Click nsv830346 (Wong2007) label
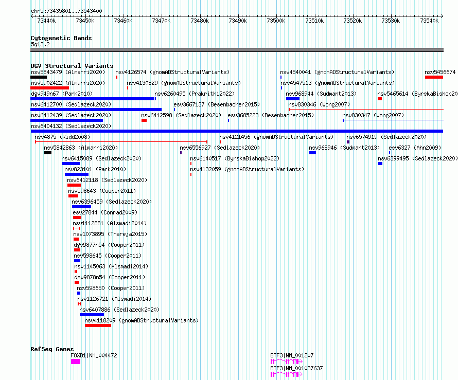The width and height of the screenshot is (458, 380). pyautogui.click(x=319, y=104)
